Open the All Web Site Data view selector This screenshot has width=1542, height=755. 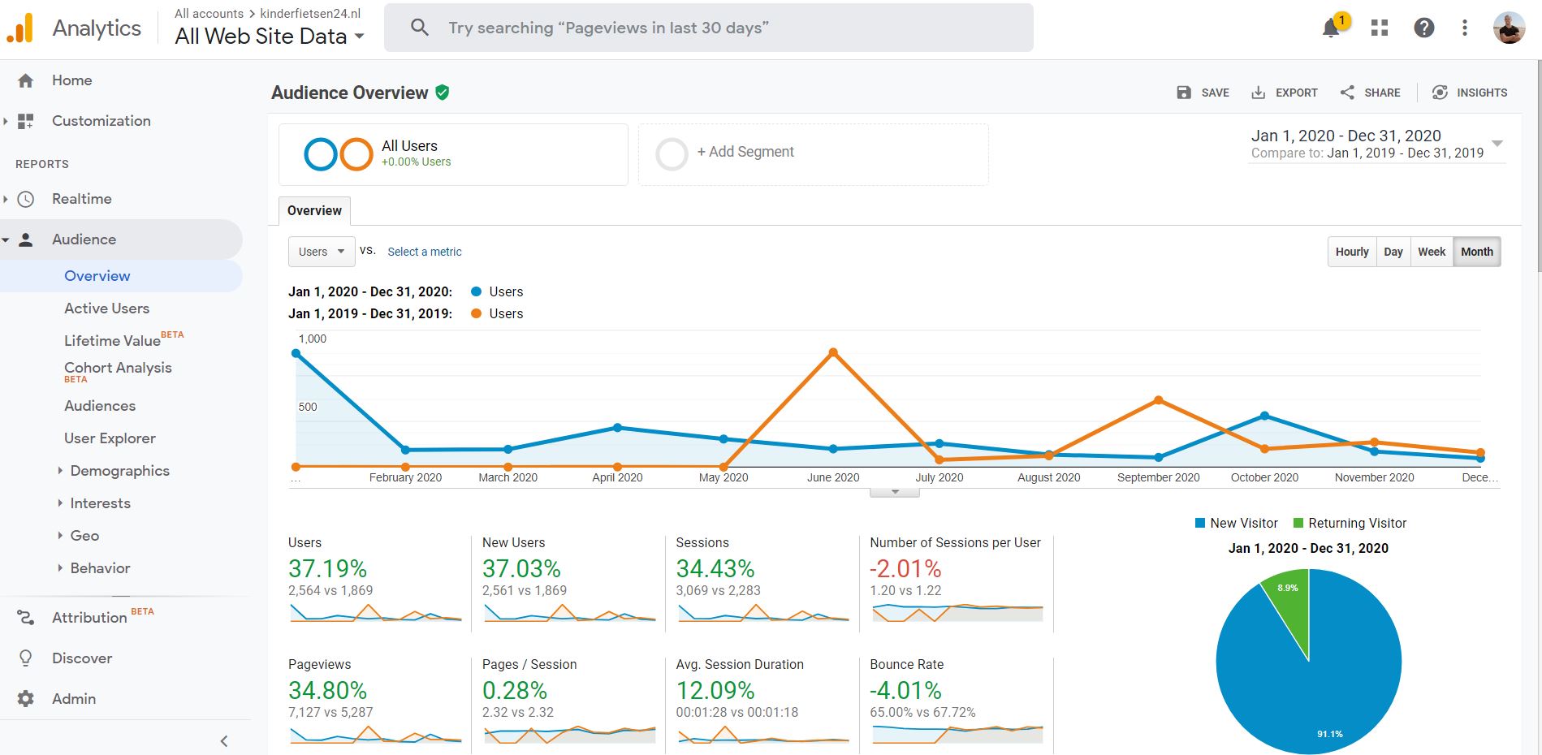coord(270,37)
